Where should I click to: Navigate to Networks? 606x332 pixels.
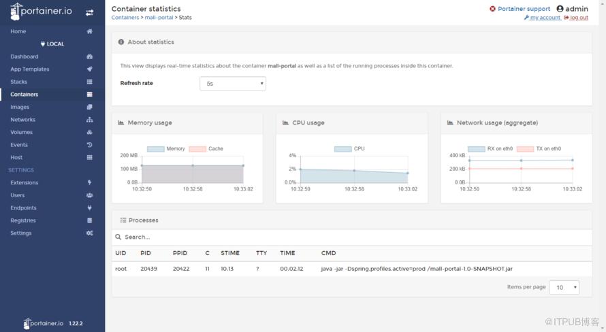coord(22,120)
